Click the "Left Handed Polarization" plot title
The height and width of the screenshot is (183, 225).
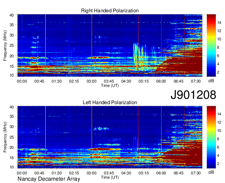coord(110,102)
